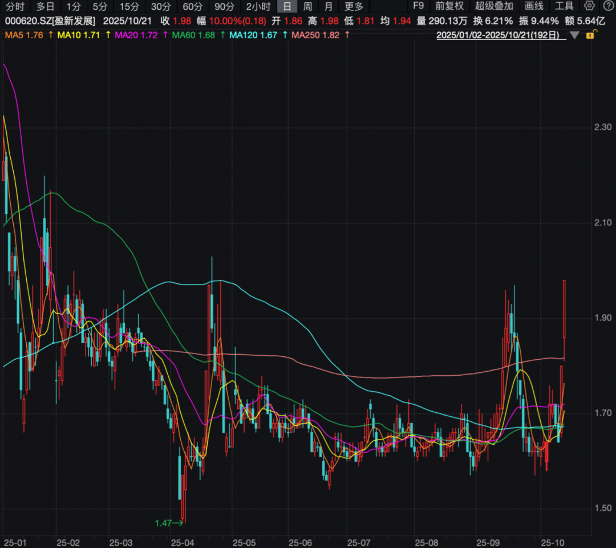Select the 分时 intraday tab
The height and width of the screenshot is (548, 616).
pyautogui.click(x=15, y=7)
